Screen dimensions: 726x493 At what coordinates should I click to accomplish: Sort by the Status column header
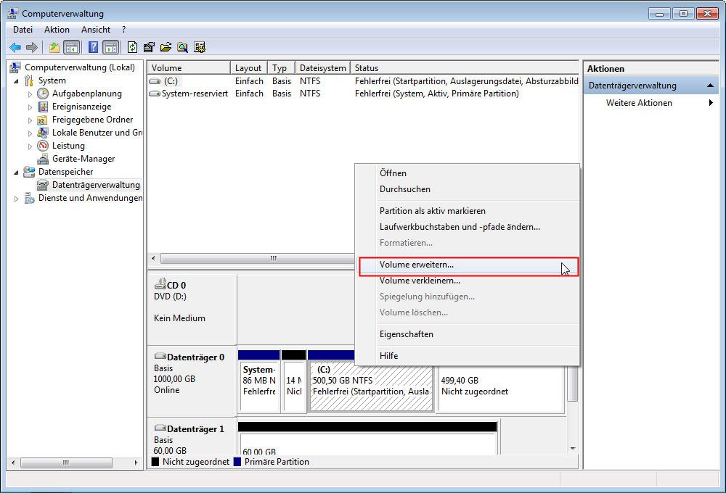(x=465, y=68)
